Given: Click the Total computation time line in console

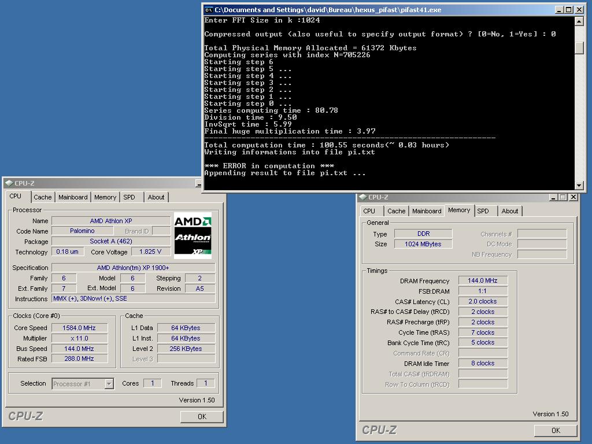Looking at the screenshot, I should 327,145.
